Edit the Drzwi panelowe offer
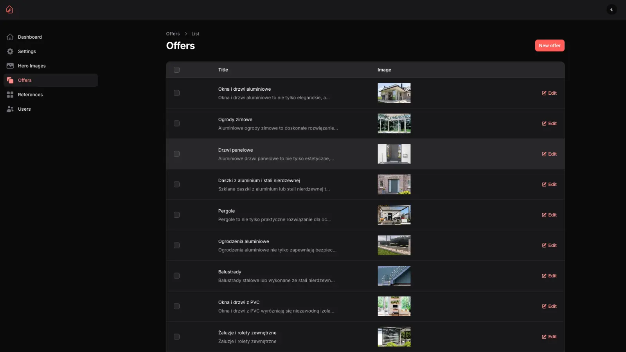This screenshot has width=626, height=352. 549,154
